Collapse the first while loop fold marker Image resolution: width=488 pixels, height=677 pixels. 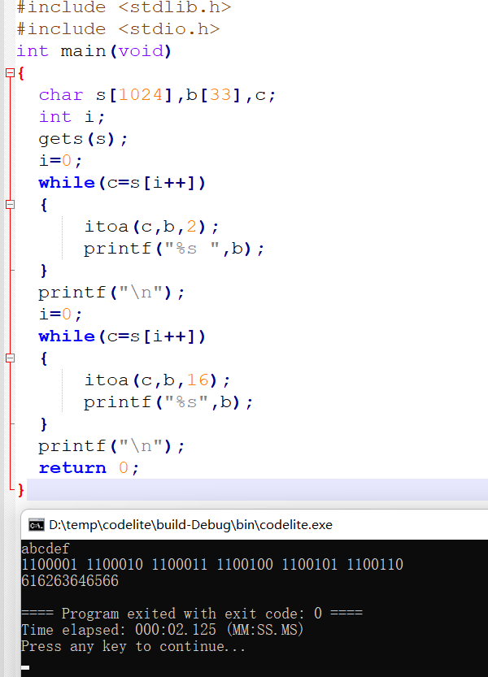tap(10, 205)
